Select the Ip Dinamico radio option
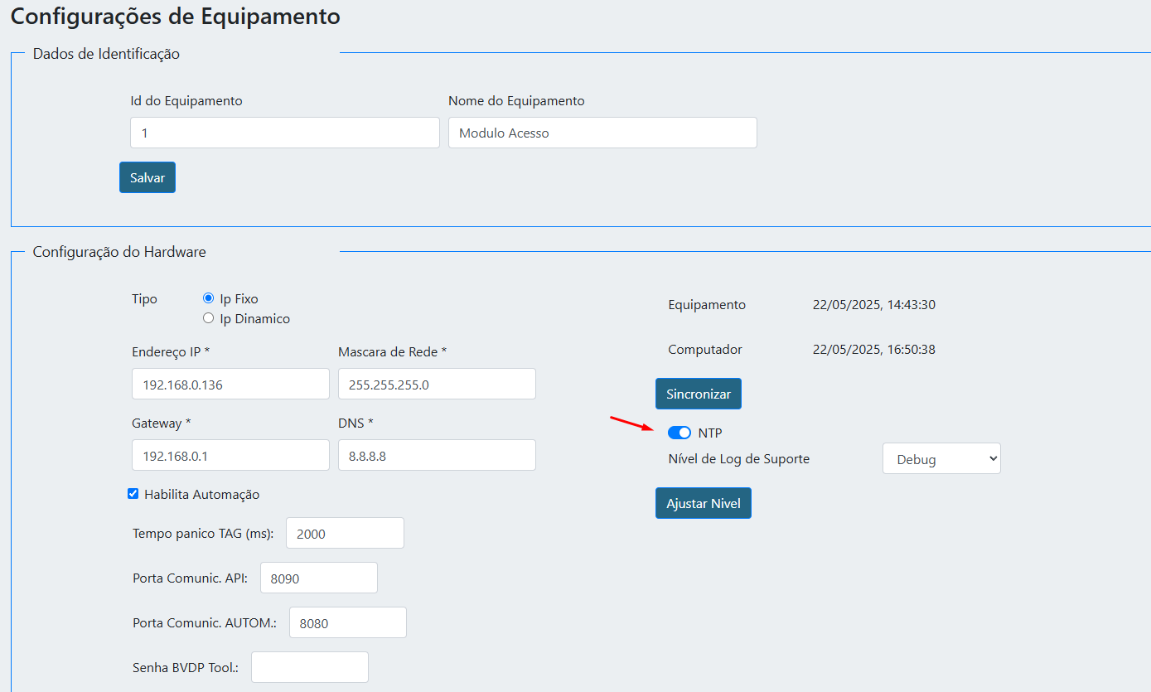1151x692 pixels. (x=209, y=318)
